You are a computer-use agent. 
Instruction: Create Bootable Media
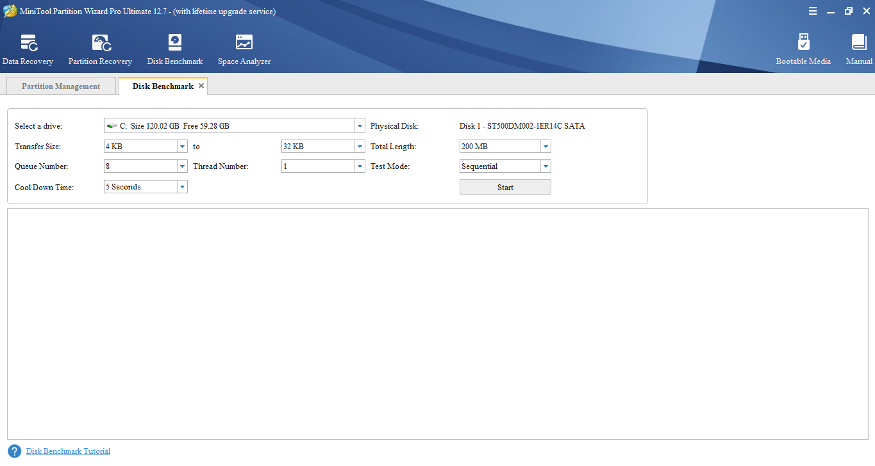coord(803,50)
